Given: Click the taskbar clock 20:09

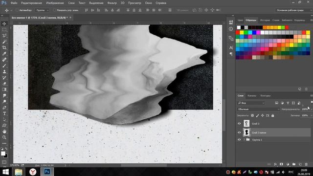Looking at the screenshot, I should point(304,170).
